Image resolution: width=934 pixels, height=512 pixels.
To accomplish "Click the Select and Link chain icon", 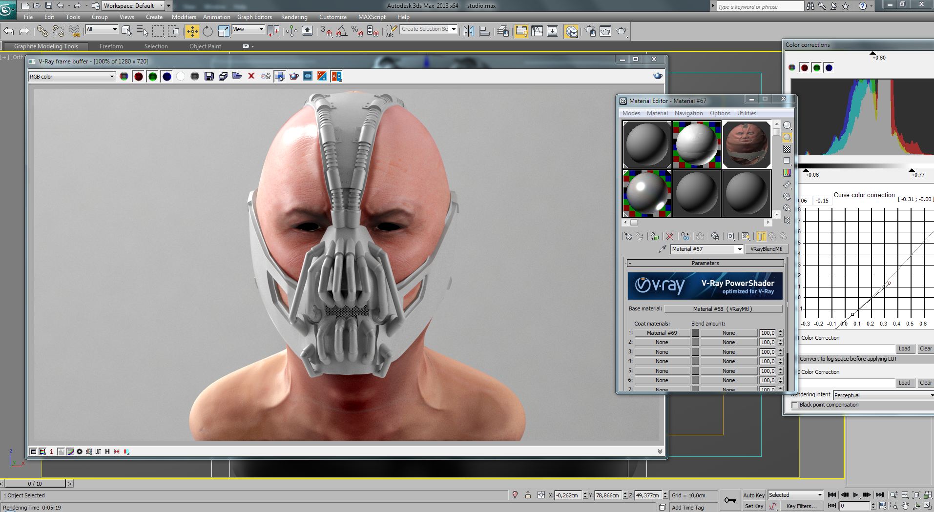I will [42, 31].
